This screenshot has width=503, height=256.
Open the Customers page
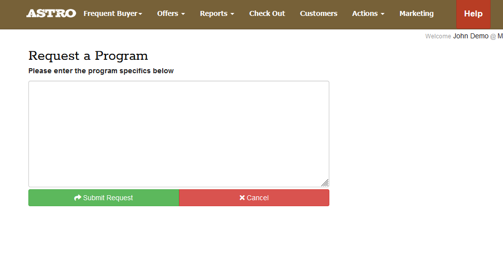[x=318, y=13]
